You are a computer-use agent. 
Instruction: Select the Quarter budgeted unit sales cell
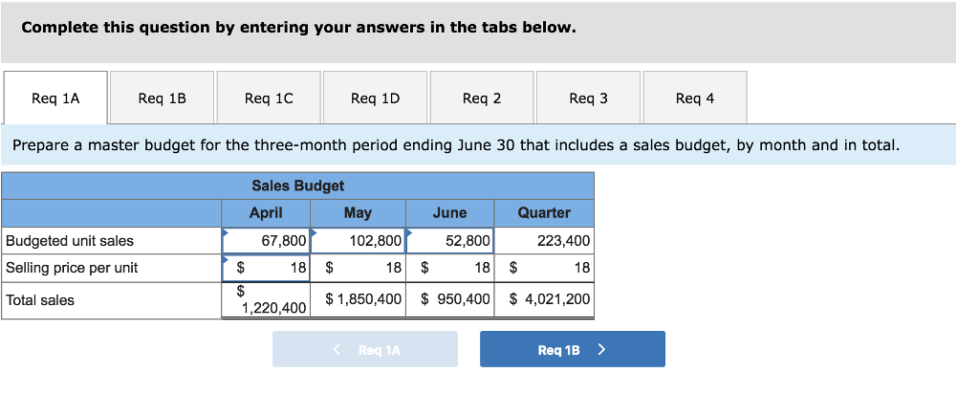(544, 241)
